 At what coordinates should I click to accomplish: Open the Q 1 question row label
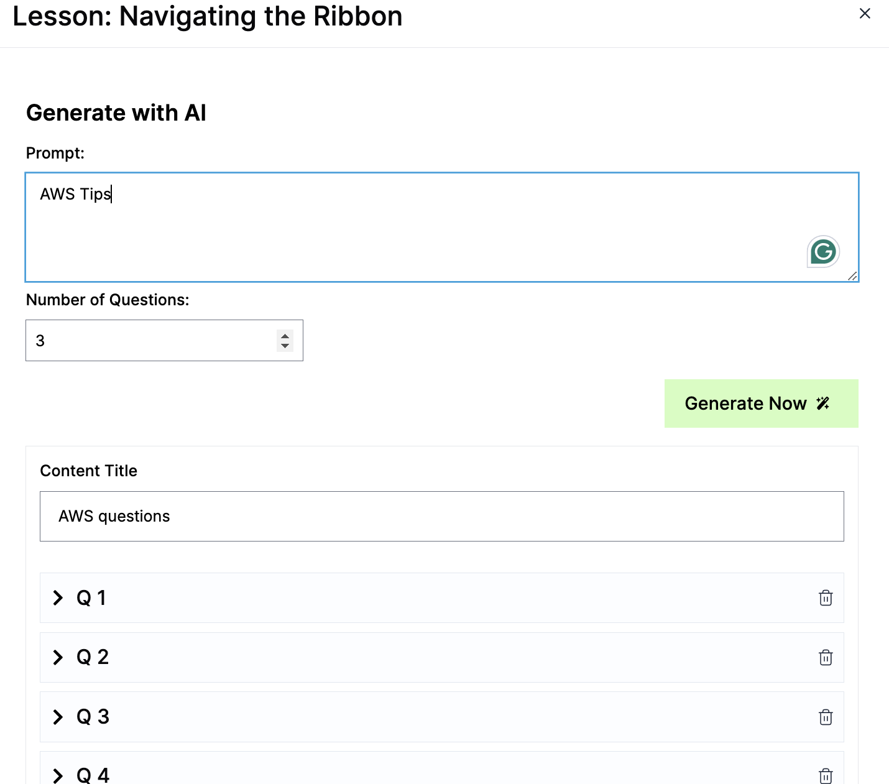91,598
